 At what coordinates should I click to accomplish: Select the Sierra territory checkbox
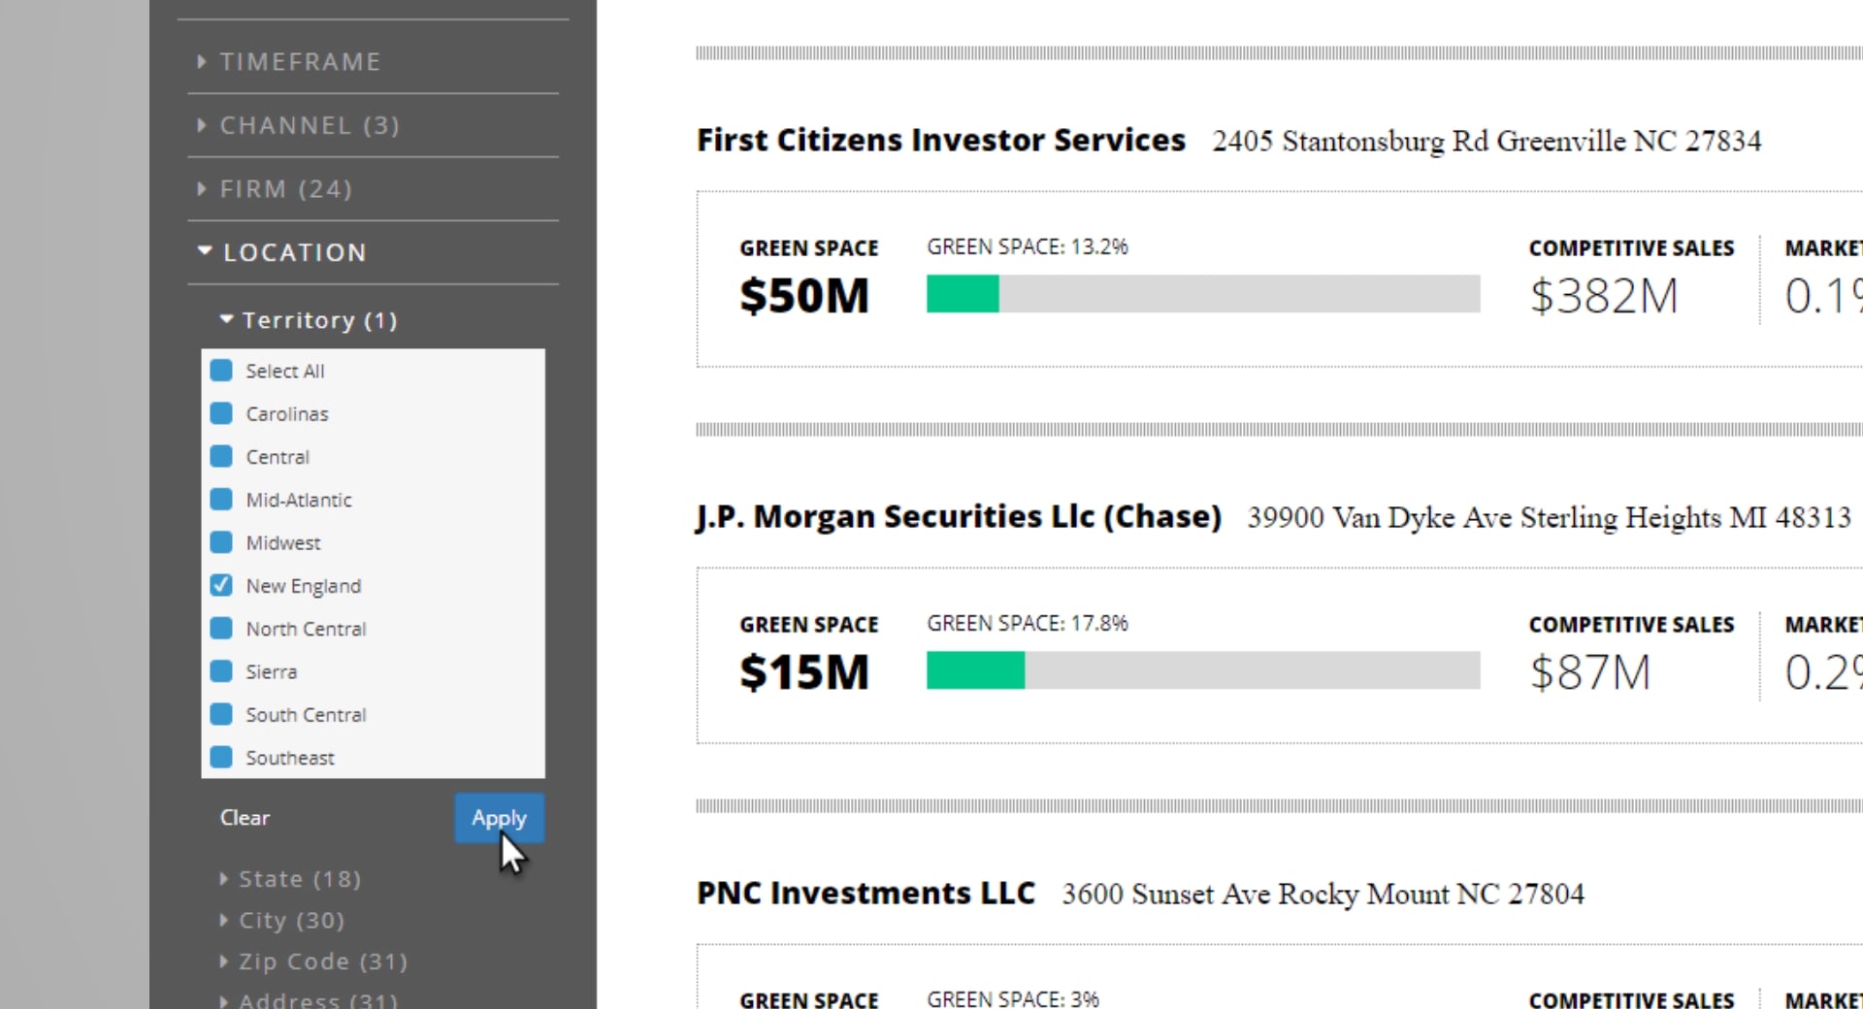click(222, 671)
